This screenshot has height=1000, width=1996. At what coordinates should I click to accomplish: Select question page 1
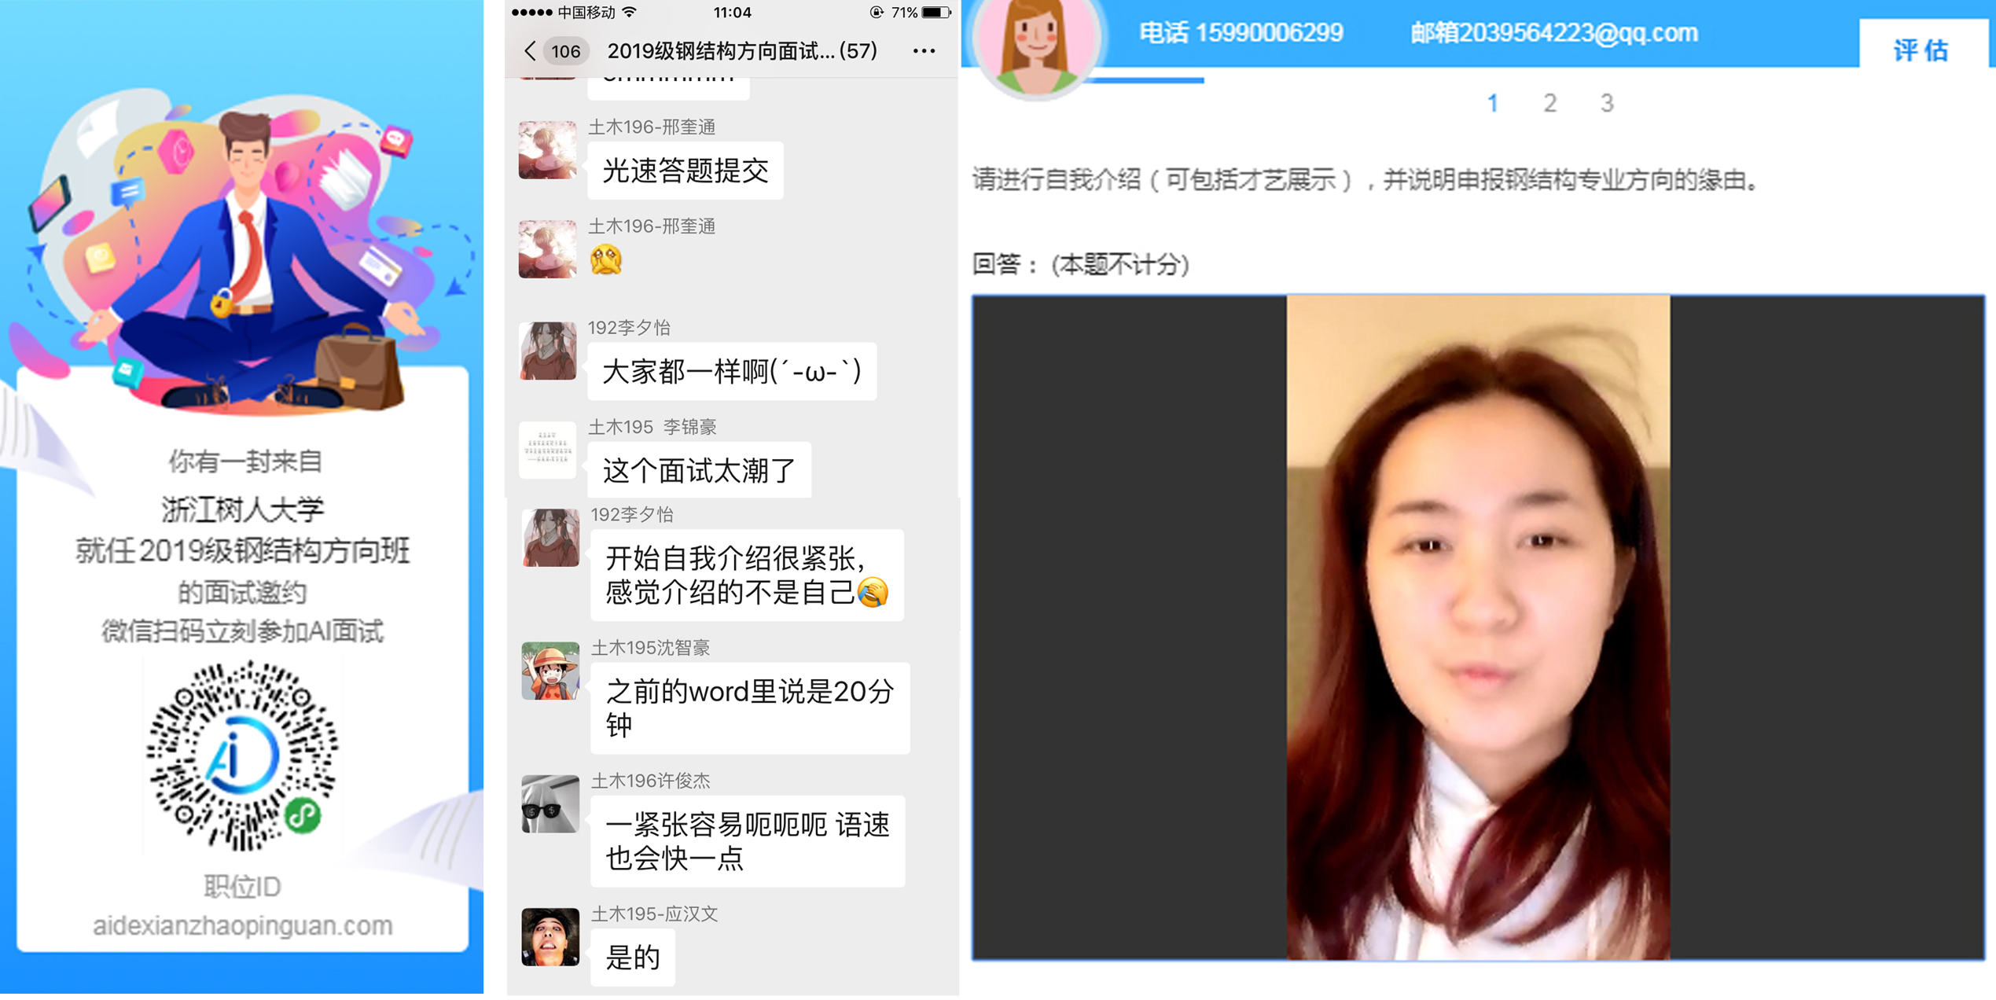1492,103
